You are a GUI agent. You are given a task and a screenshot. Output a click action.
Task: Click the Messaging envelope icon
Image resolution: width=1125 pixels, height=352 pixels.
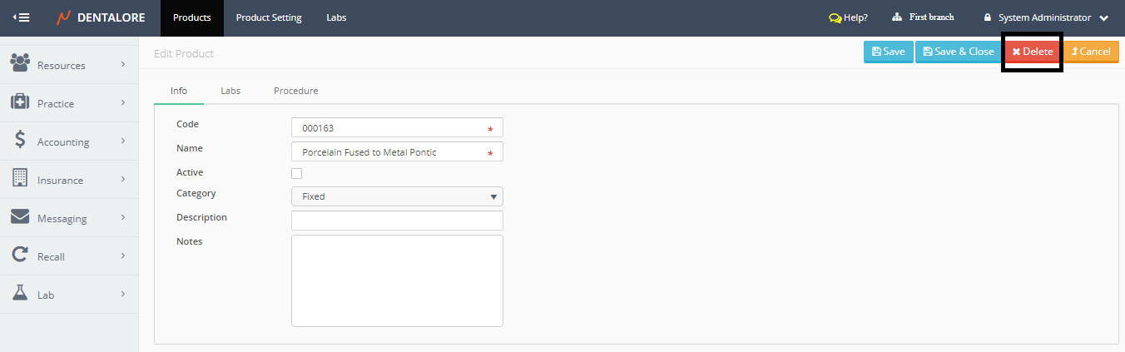pos(20,217)
